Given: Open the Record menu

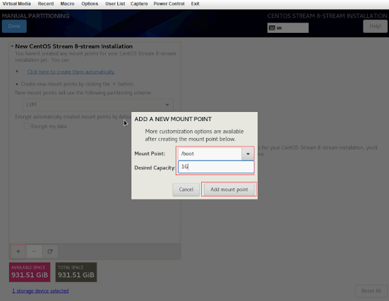Looking at the screenshot, I should click(x=46, y=4).
